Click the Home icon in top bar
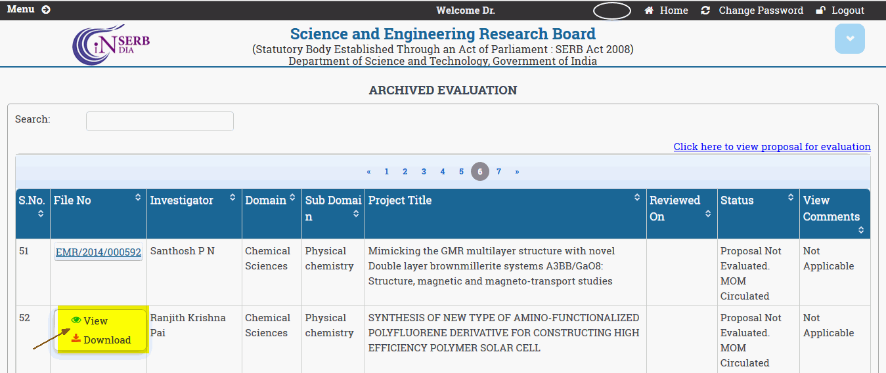The width and height of the screenshot is (886, 373). point(649,10)
